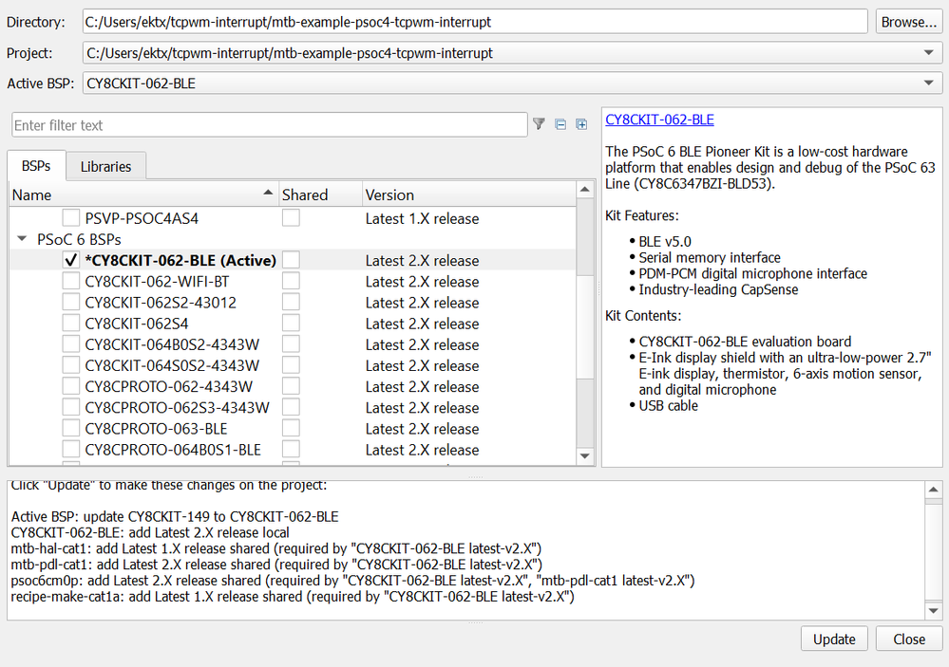This screenshot has height=667, width=949.
Task: Select the CY8CKIT-062S4 checkbox
Action: (x=71, y=324)
